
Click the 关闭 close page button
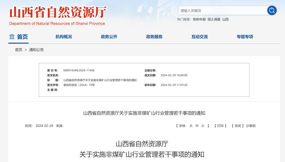[x=238, y=126]
